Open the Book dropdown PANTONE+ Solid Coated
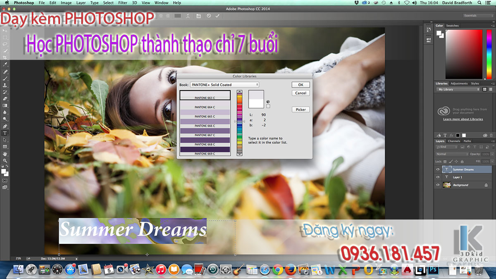Viewport: 496px width, 279px height. [224, 85]
